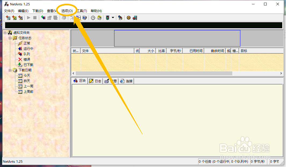Collapse the 任务状态 tree node
The image size is (286, 167).
(x=10, y=38)
